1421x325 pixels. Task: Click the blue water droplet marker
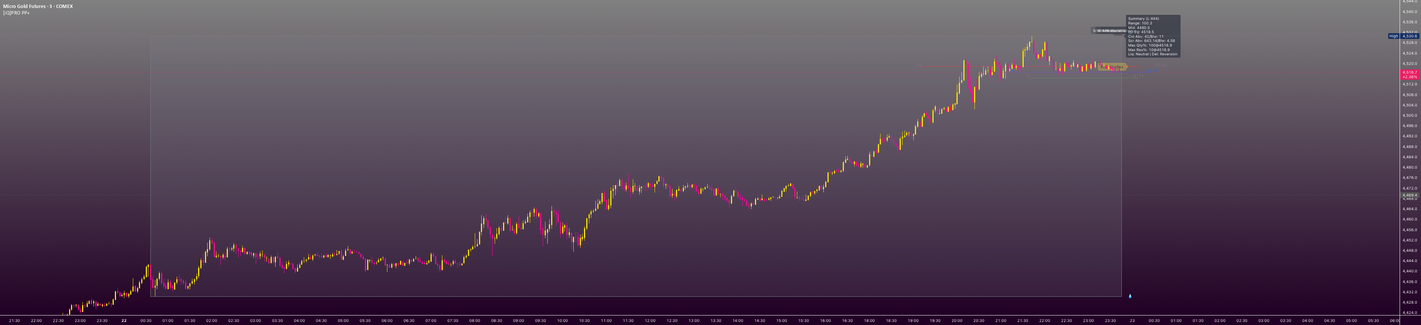click(1130, 296)
